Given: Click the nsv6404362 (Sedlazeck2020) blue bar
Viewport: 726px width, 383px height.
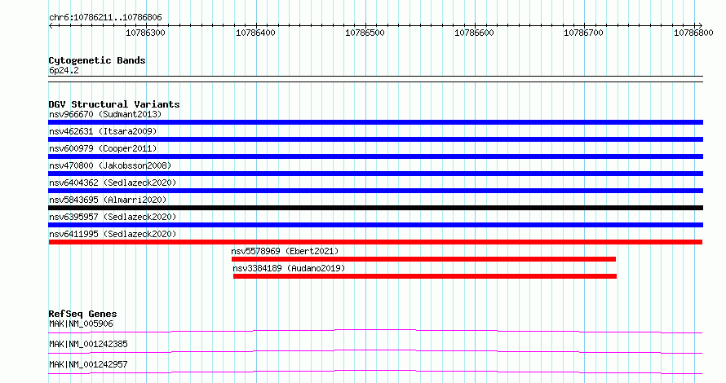Looking at the screenshot, I should click(375, 191).
